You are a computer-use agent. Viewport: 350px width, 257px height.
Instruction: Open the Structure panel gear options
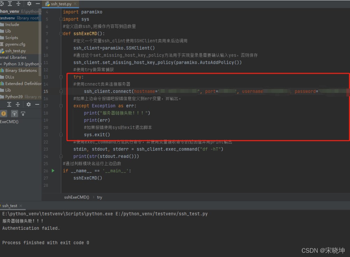tap(29, 104)
